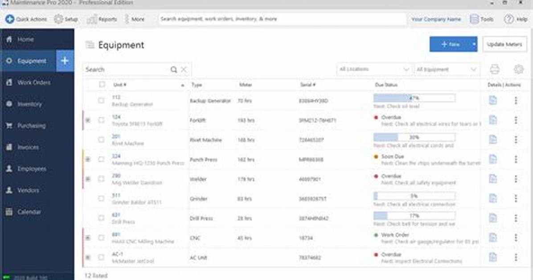Expand the New button dropdown arrow
This screenshot has height=280, width=533.
tap(474, 44)
